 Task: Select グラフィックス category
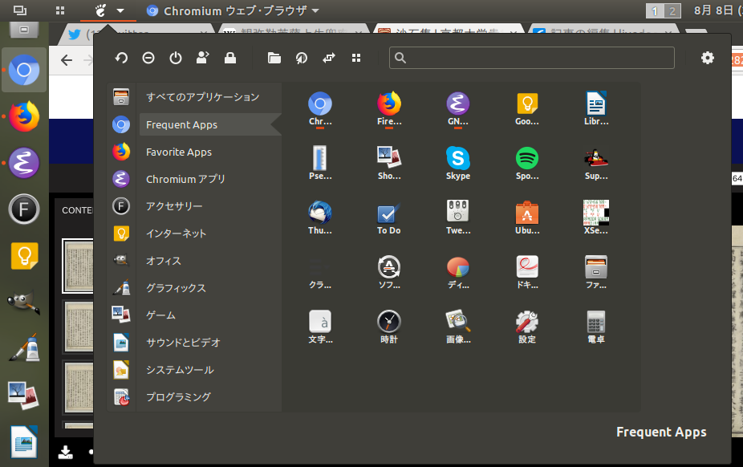pos(210,288)
